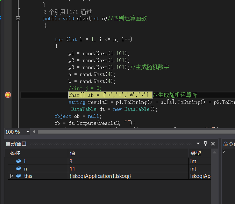This screenshot has width=235, height=204.
Task: Click the command window prompt arrow
Action: coord(224,151)
